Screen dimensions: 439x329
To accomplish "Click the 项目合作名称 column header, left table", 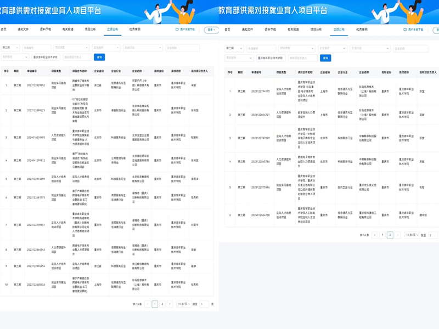I will click(80, 71).
